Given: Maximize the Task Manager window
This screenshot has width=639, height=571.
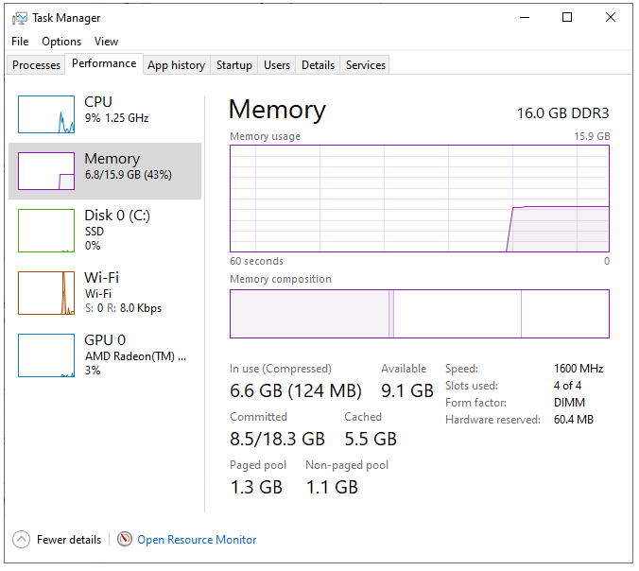Looking at the screenshot, I should coord(567,17).
